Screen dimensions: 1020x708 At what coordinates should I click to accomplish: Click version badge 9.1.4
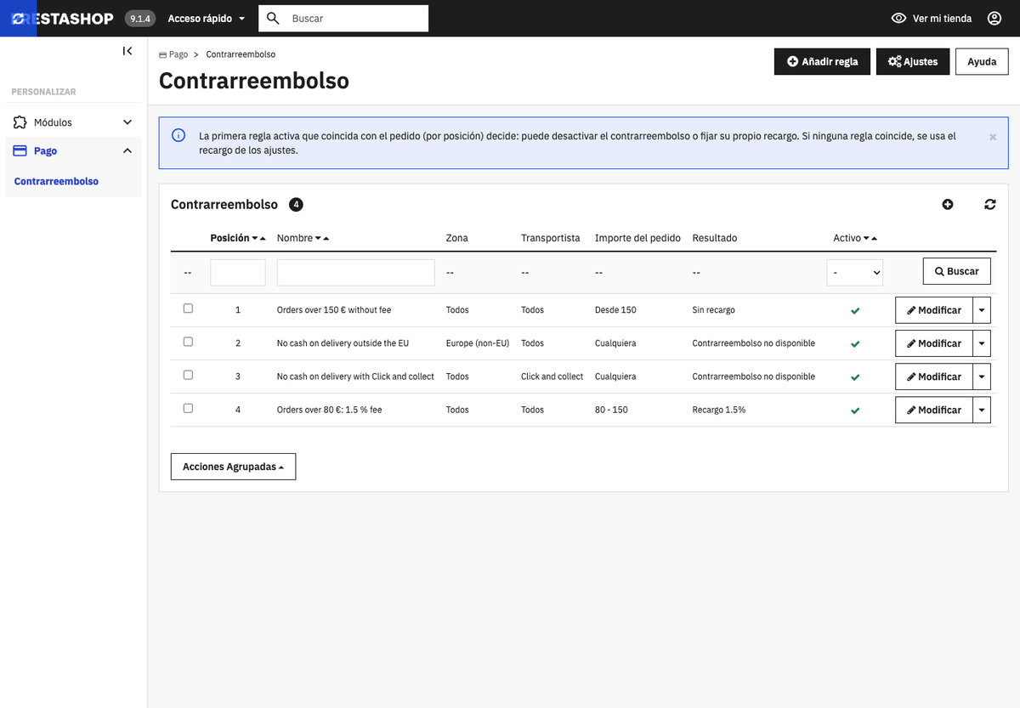point(139,18)
